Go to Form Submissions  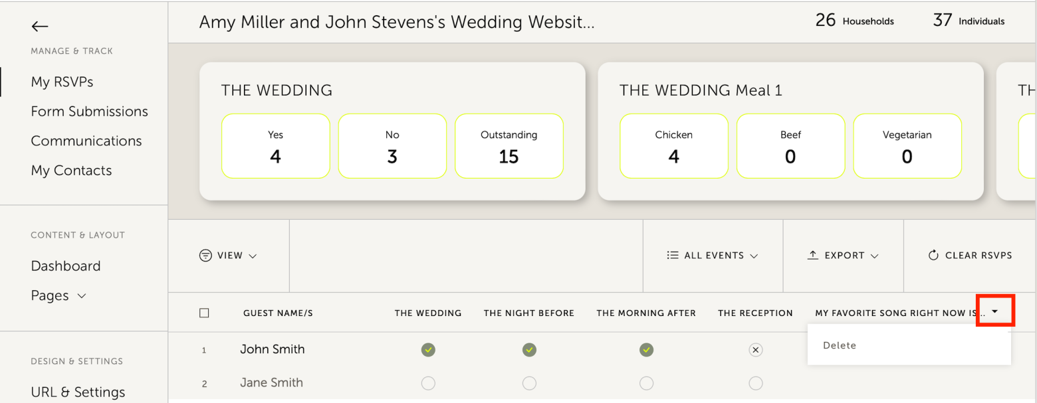[x=89, y=112]
